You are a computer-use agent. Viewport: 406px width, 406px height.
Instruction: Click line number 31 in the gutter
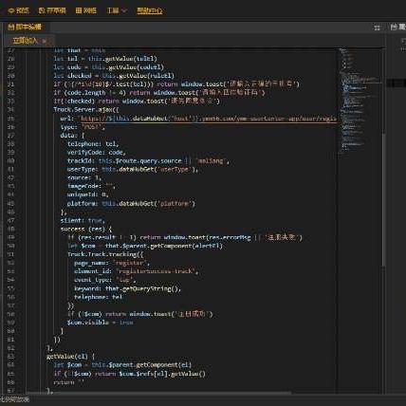tap(11, 84)
